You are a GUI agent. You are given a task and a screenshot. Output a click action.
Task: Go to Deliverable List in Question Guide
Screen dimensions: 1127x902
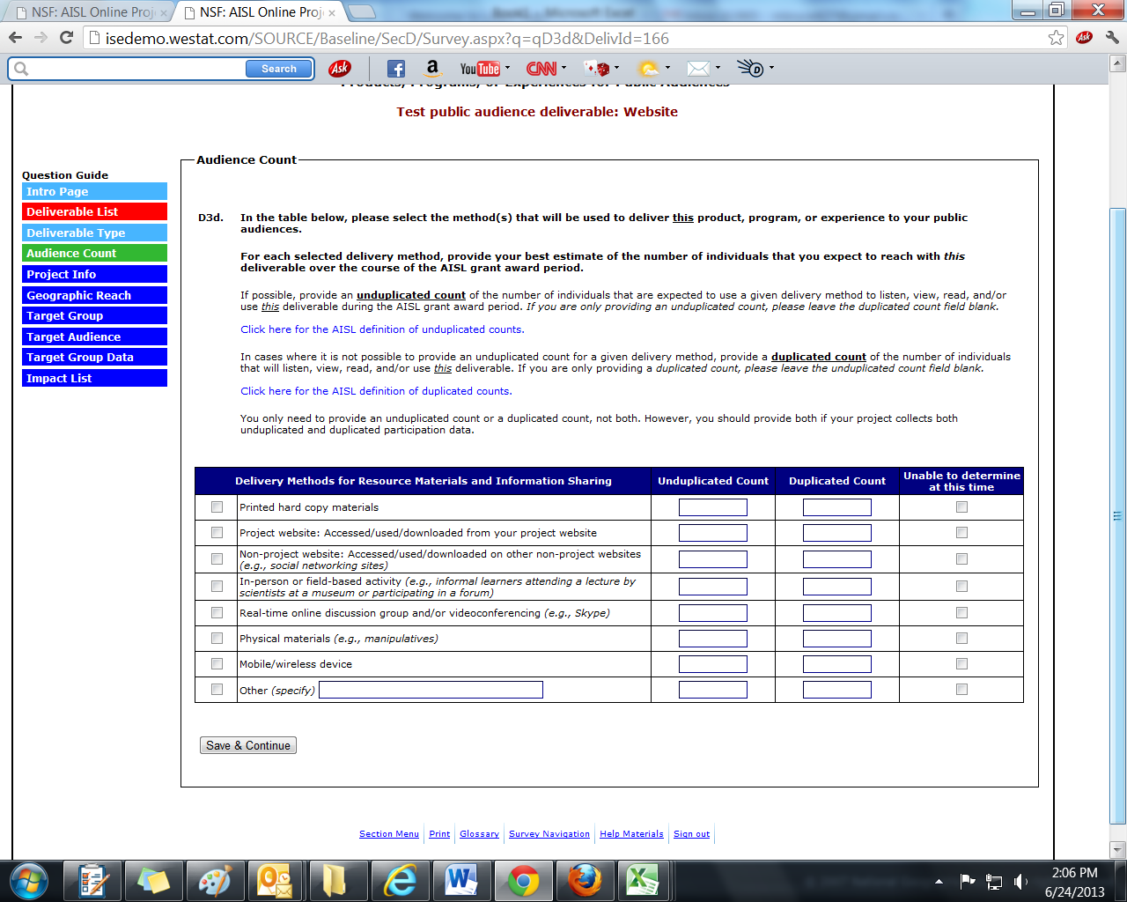pos(94,212)
